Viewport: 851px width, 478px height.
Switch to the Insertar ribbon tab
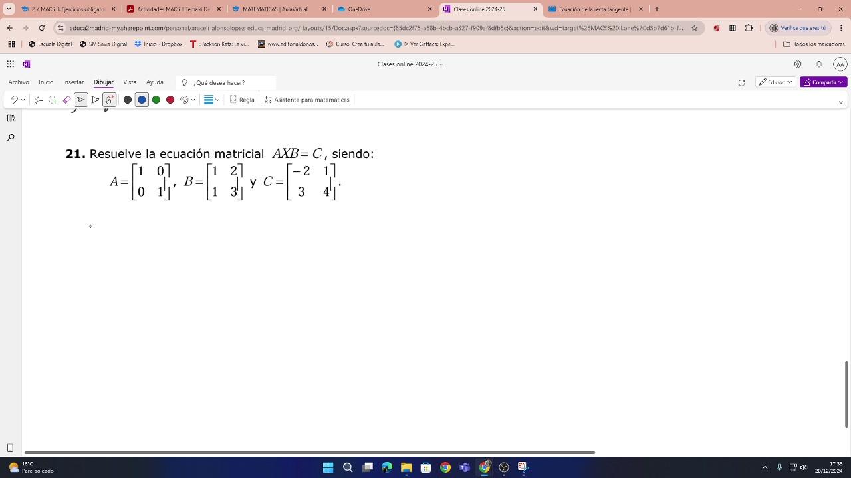[73, 82]
